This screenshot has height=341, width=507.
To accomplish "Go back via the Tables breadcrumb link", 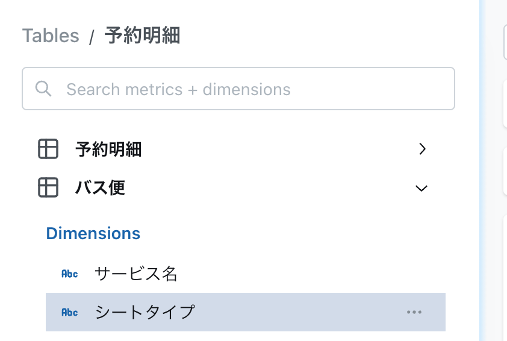I will tap(51, 36).
